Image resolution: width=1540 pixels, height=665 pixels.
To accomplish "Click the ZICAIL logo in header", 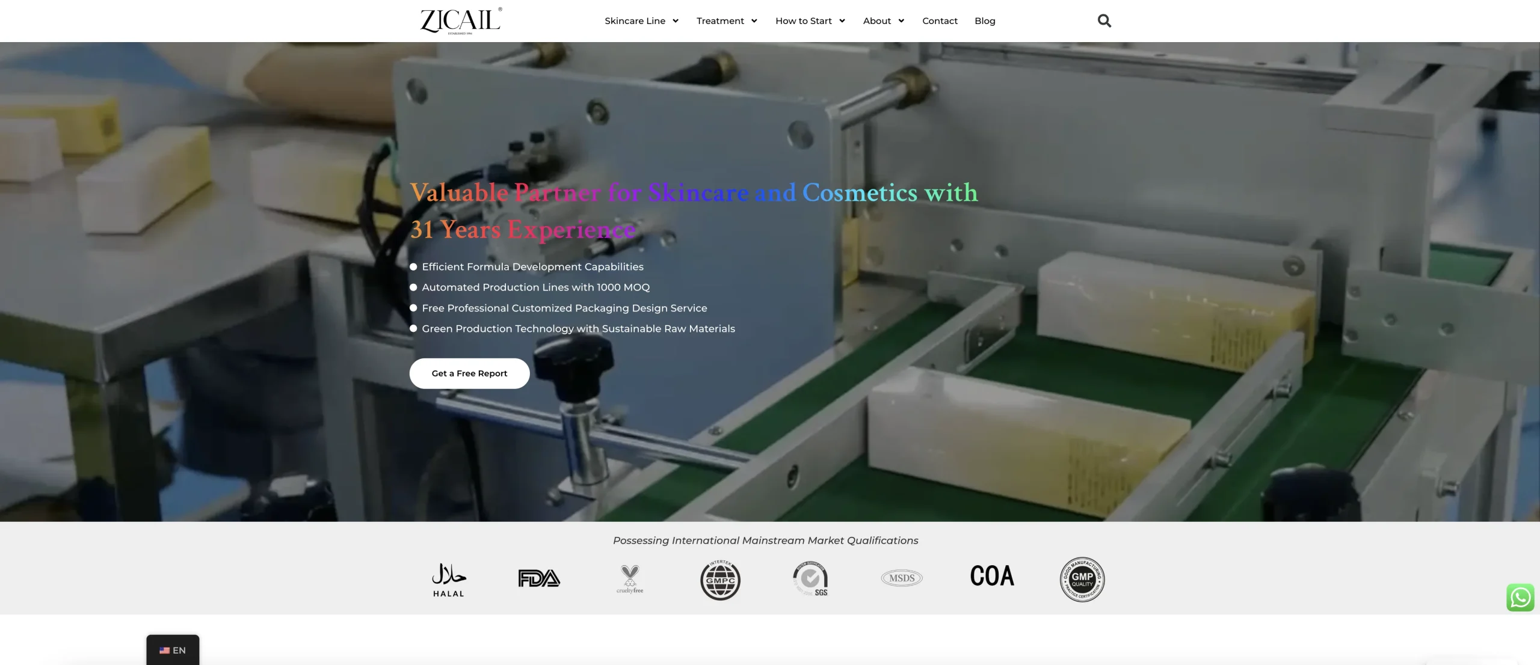I will tap(461, 21).
